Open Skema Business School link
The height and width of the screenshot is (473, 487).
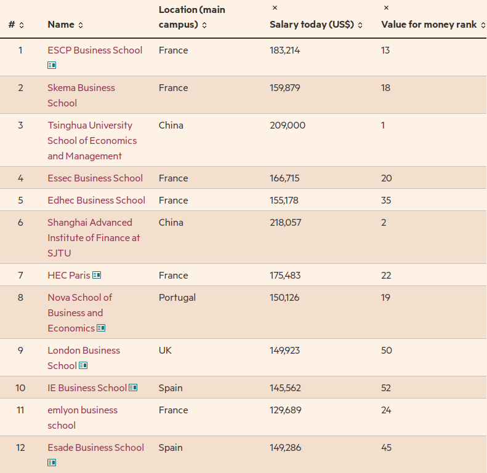click(81, 95)
